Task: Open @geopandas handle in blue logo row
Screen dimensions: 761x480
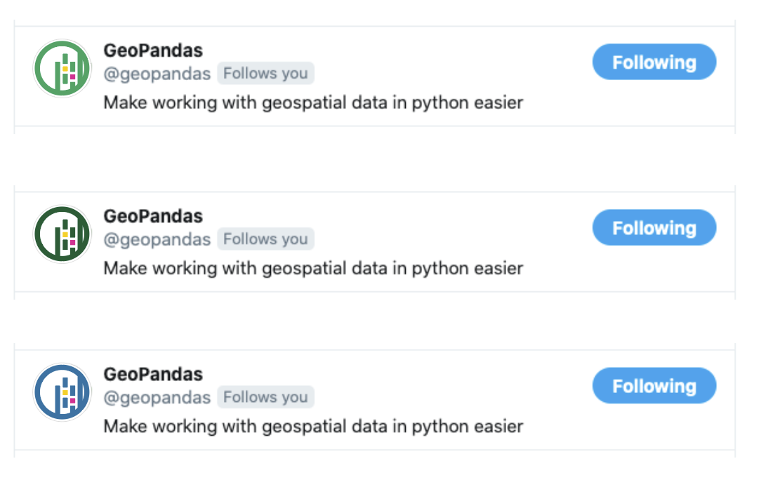Action: (157, 397)
